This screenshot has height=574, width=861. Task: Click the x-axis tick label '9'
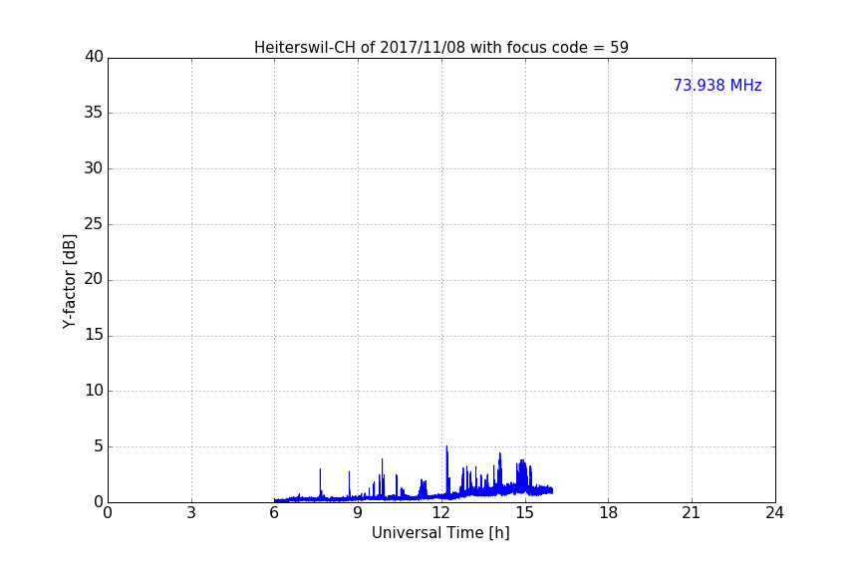tap(358, 513)
